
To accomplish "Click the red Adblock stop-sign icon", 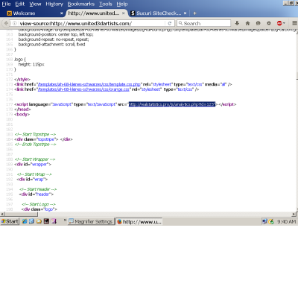I will 279,23.
